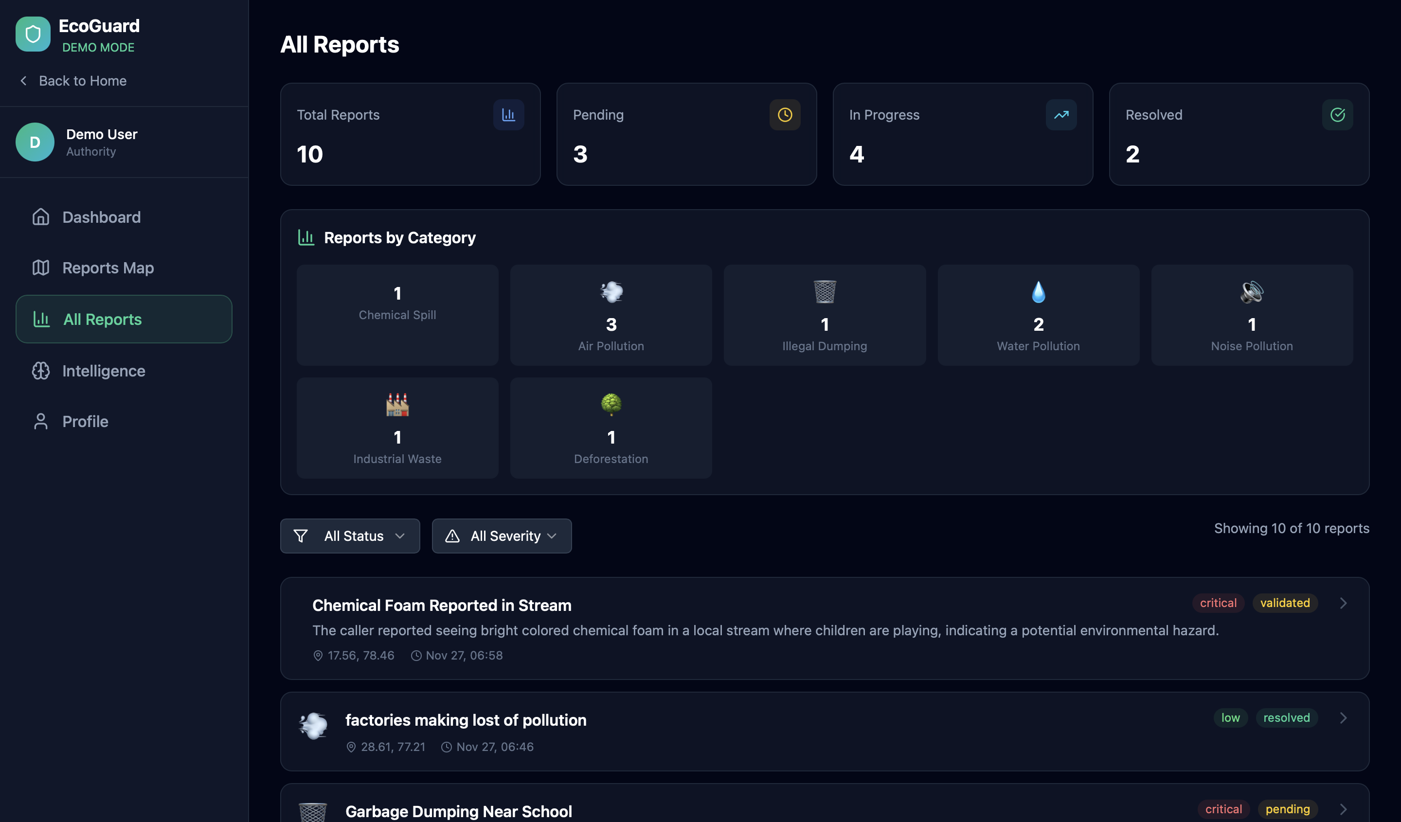
Task: Select the Air Pollution category card
Action: (611, 315)
